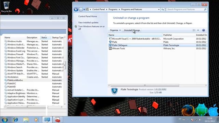Open View installed updates link
The height and width of the screenshot is (123, 219).
click(88, 23)
